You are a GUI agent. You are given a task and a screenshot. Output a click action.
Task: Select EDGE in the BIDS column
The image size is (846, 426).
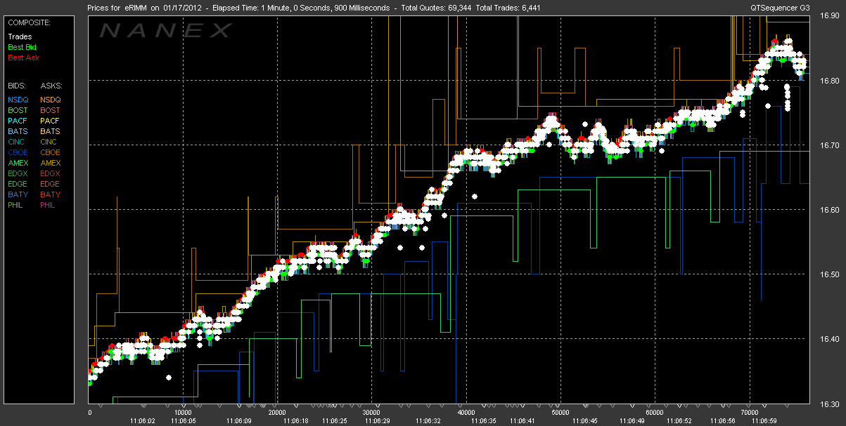[18, 184]
